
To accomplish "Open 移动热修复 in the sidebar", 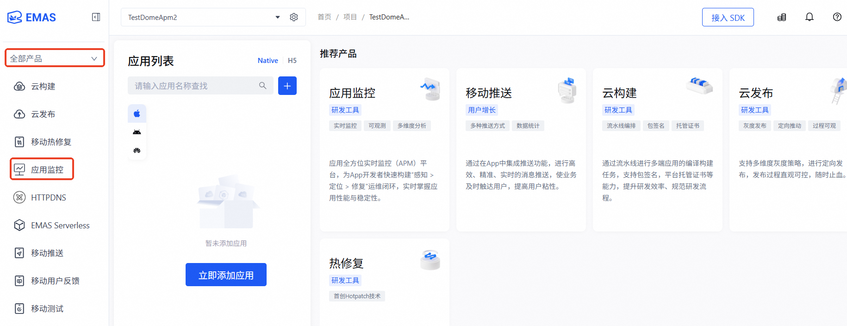I will coord(51,142).
